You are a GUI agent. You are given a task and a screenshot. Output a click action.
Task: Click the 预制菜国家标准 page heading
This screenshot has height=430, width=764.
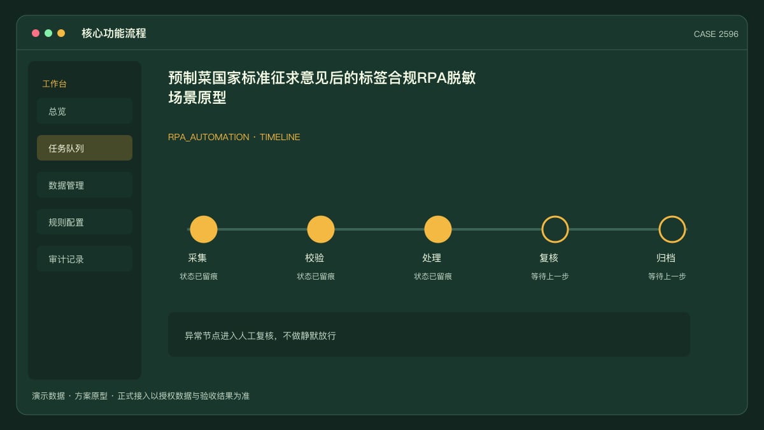322,88
